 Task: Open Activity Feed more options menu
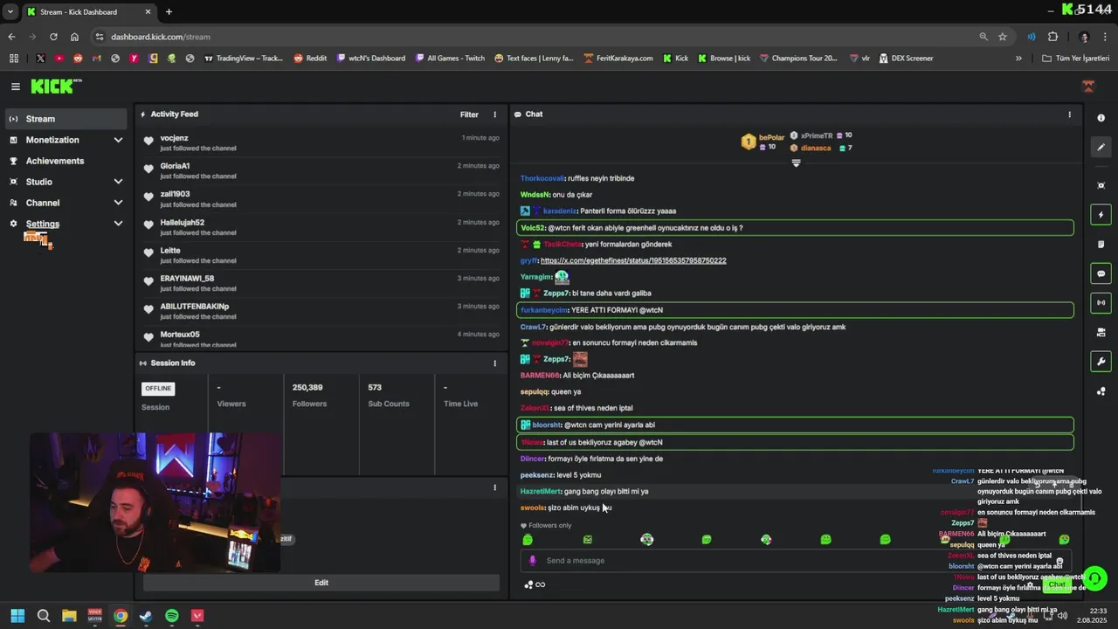(494, 114)
